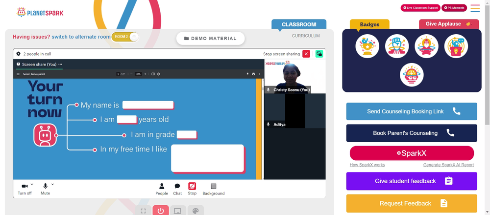Click the red power button

pos(161,210)
